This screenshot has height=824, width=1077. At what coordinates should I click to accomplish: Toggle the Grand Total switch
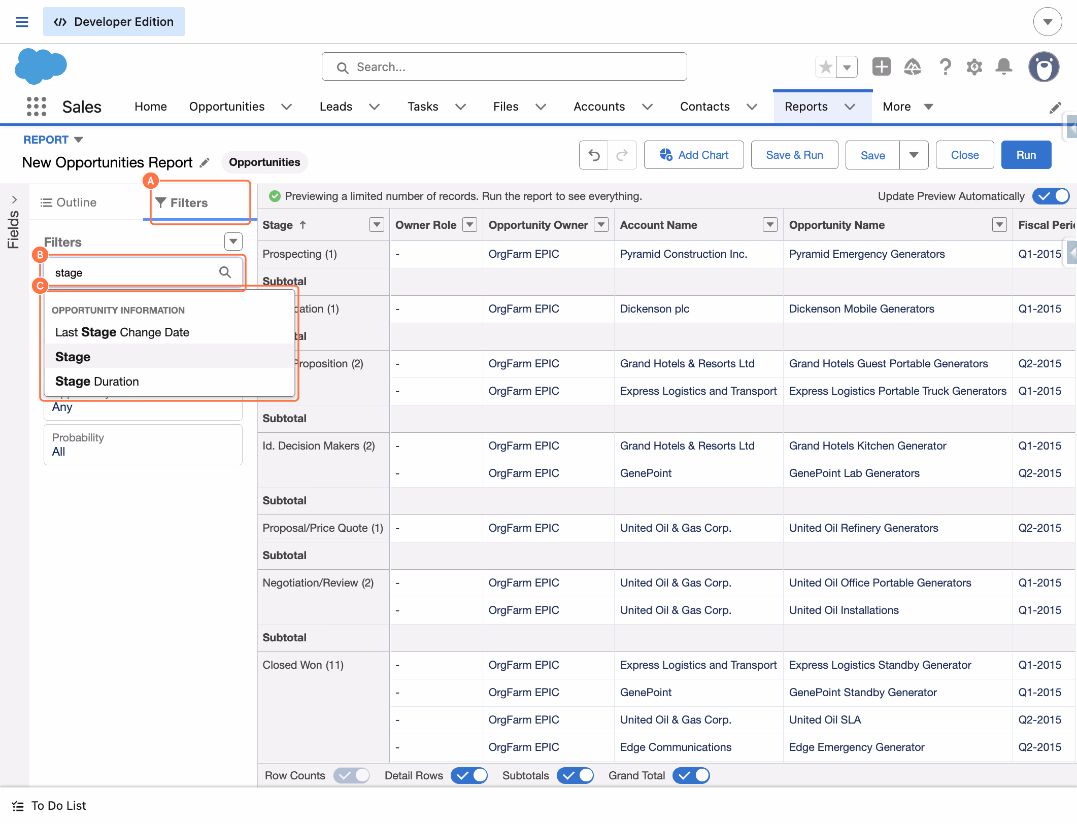691,775
